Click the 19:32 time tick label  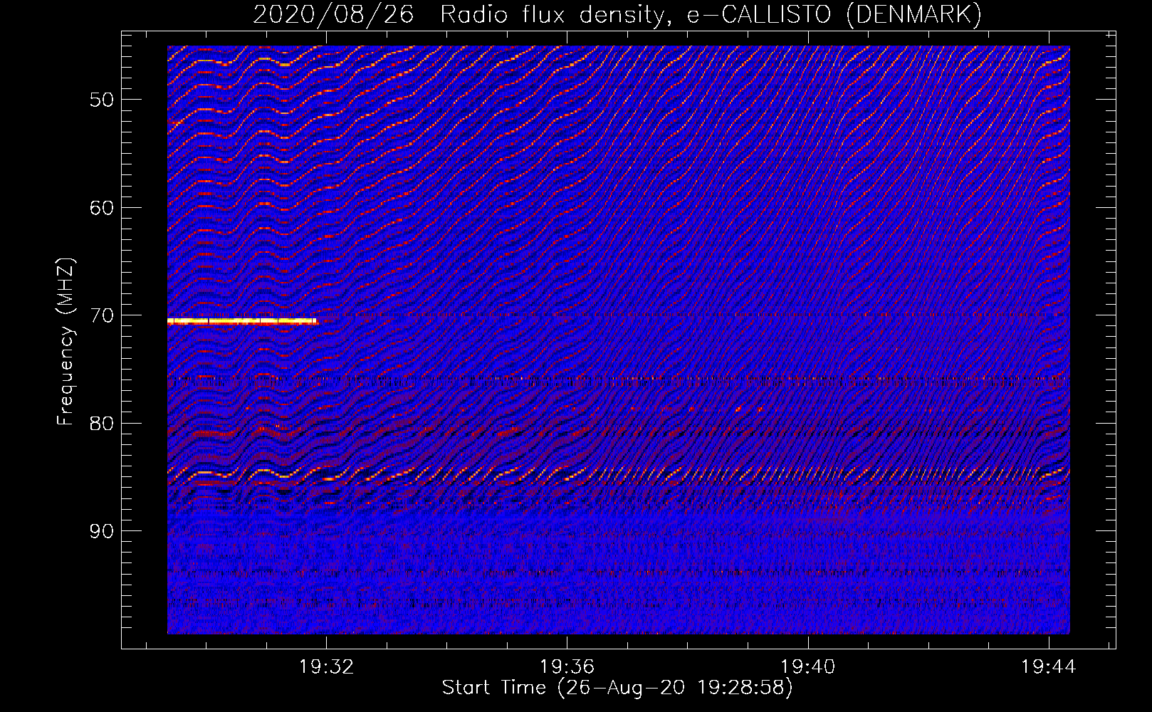[327, 667]
